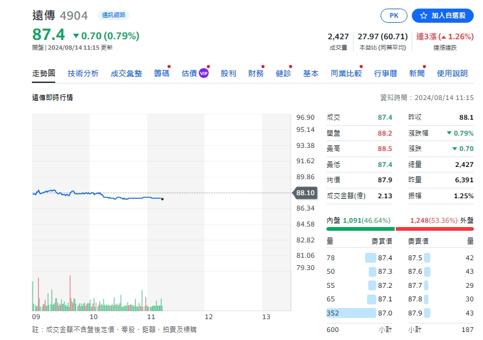Click the 委買價 column header
The width and height of the screenshot is (483, 340).
pos(382,241)
